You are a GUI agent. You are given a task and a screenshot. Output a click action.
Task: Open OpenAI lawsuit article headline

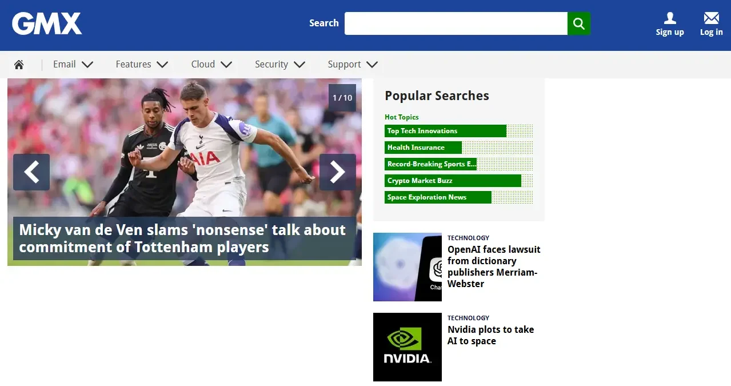tap(494, 266)
